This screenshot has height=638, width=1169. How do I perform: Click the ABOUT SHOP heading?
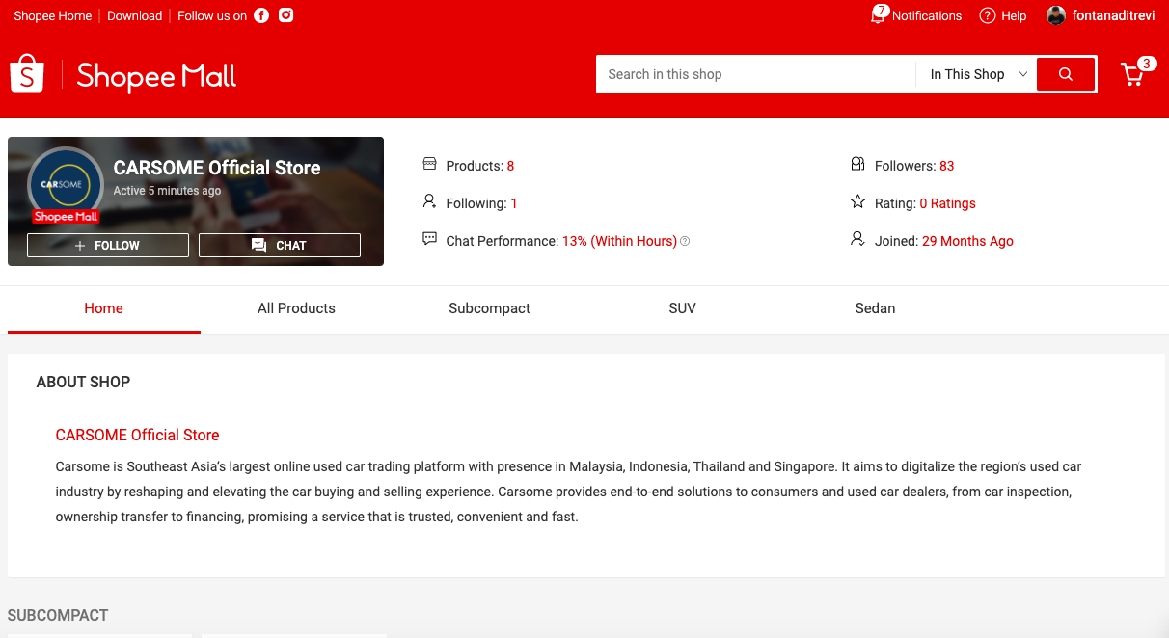[83, 382]
